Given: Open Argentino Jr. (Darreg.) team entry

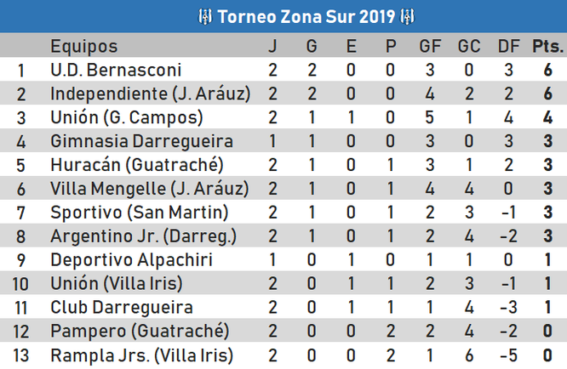Looking at the screenshot, I should click(144, 236).
